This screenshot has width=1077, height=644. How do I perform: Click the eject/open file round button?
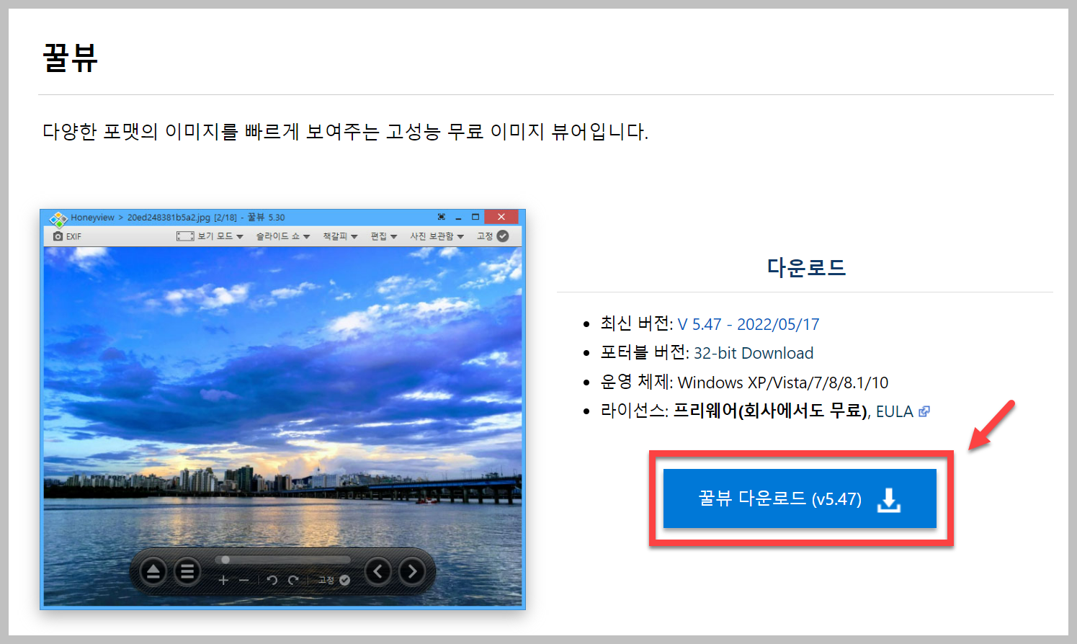(153, 572)
